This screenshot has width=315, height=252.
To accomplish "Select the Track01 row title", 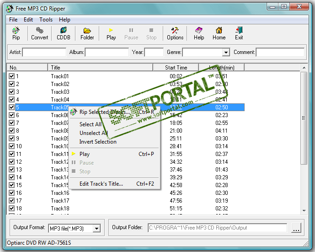I will click(60, 76).
